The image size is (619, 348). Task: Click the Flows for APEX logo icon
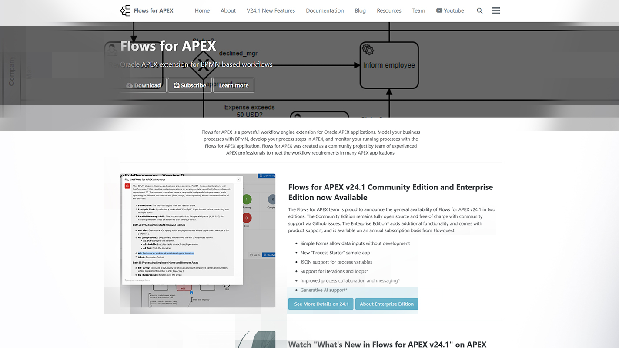125,11
